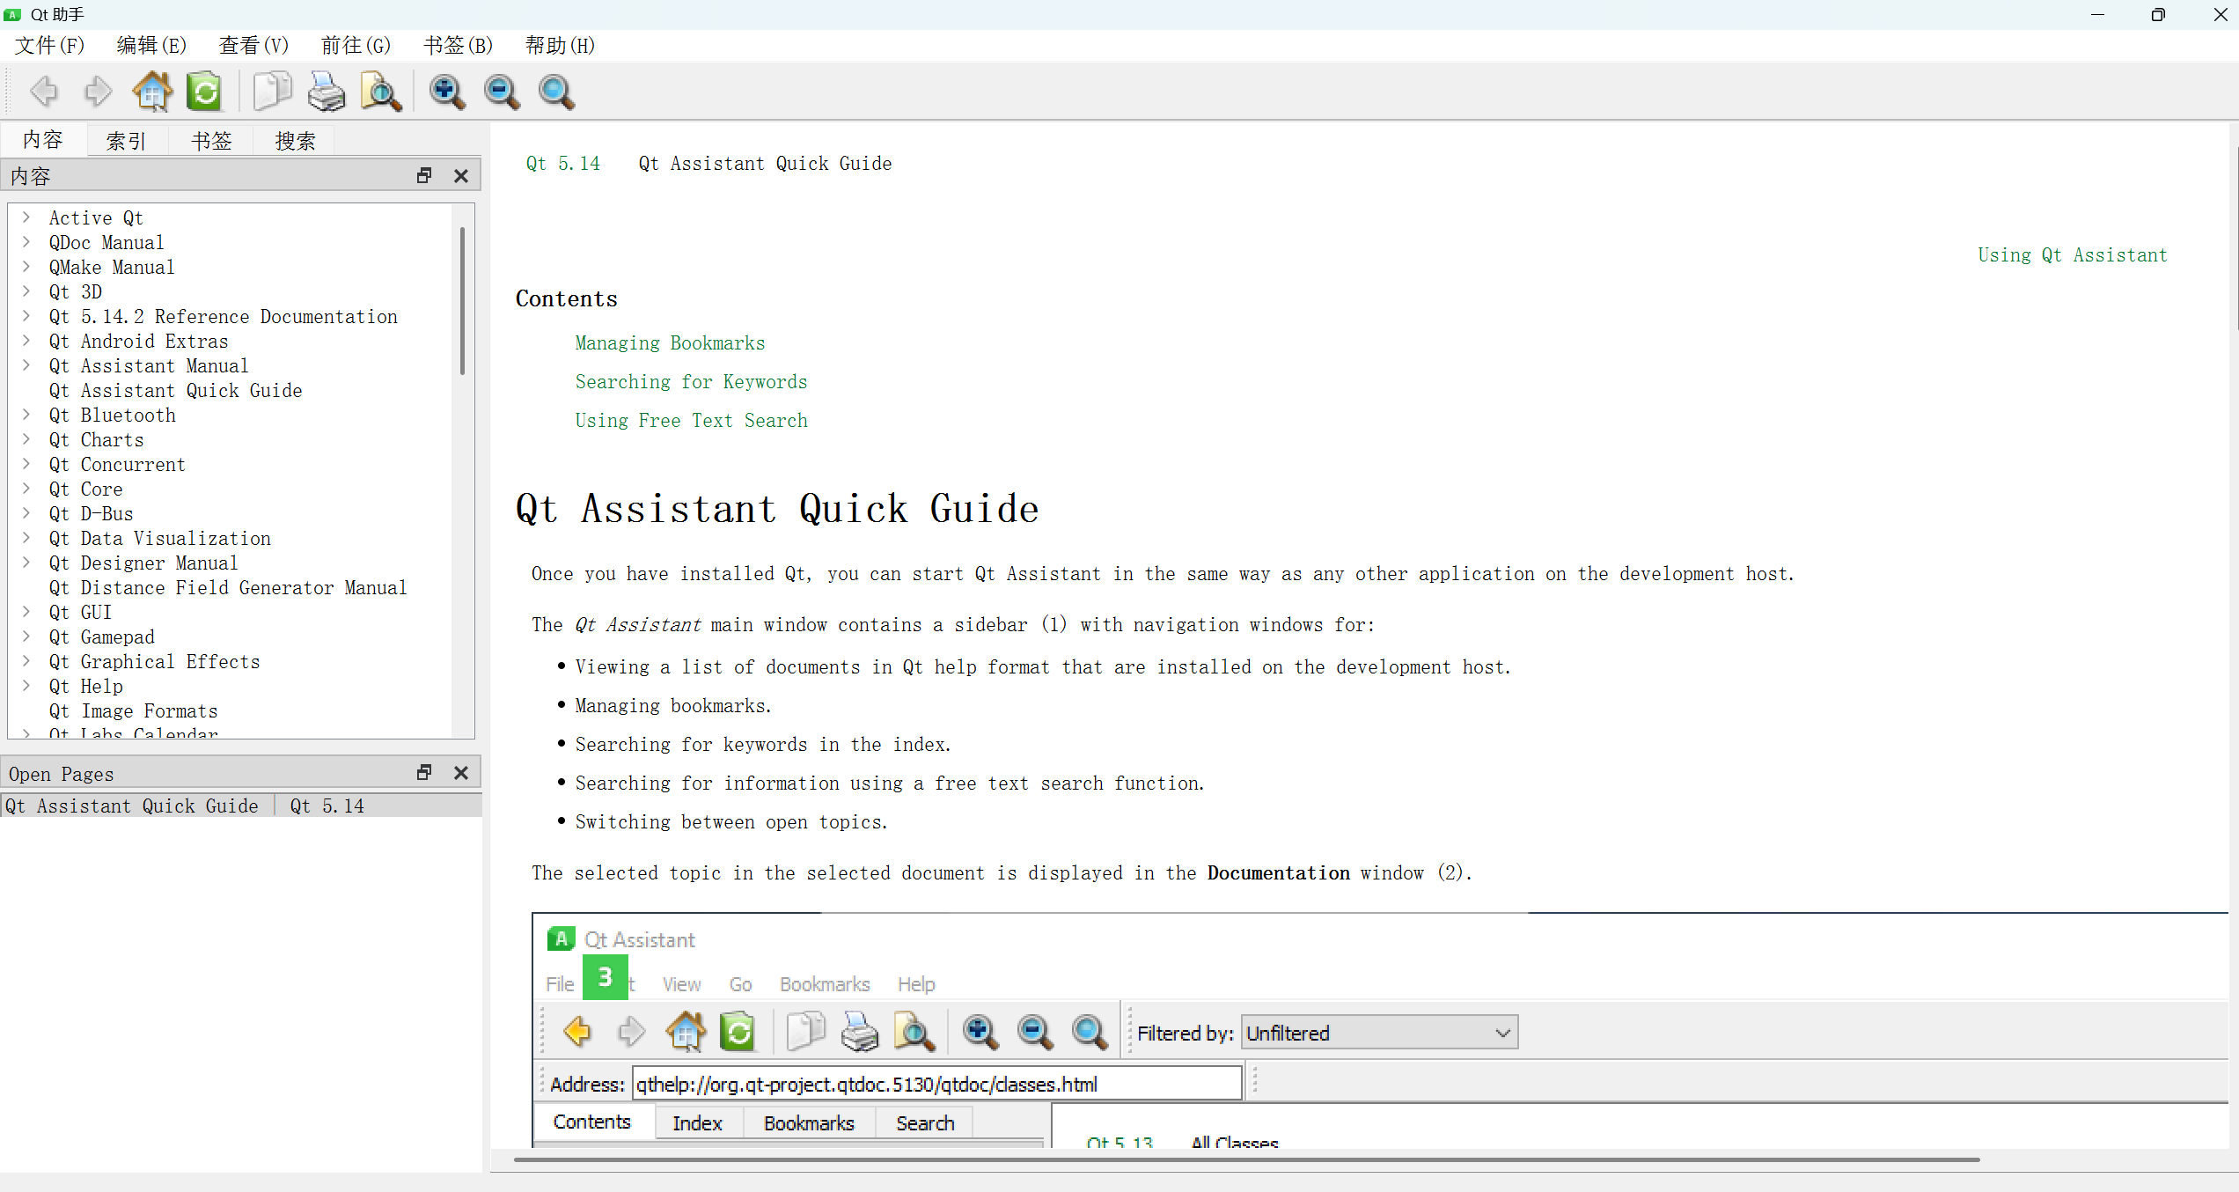Select Qt Distance Field Generator Manual item
Viewport: 2239px width, 1192px height.
[228, 587]
